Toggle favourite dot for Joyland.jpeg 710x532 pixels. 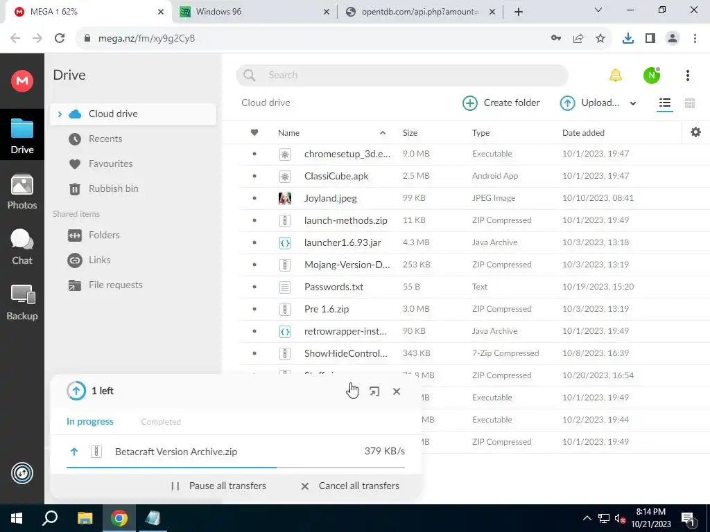[x=254, y=198]
